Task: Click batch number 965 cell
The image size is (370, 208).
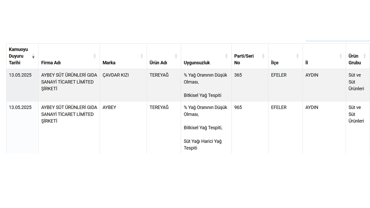Action: [238, 107]
